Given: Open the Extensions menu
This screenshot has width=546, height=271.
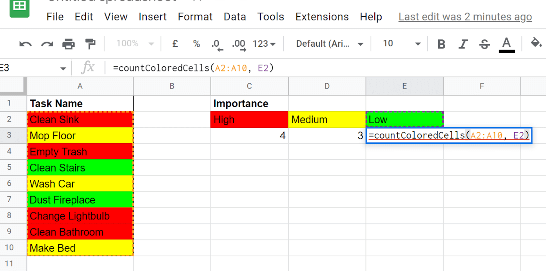Looking at the screenshot, I should 322,17.
